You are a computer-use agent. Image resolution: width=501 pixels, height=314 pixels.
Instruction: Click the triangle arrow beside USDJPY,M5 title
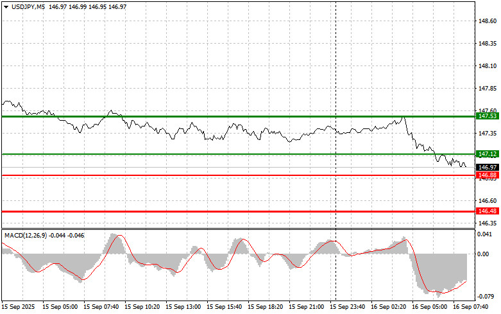(x=6, y=6)
